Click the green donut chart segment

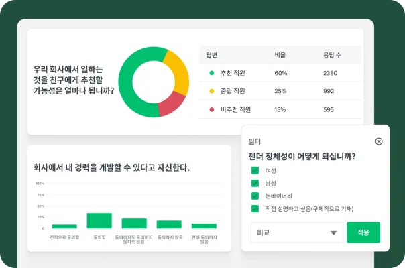(126, 85)
